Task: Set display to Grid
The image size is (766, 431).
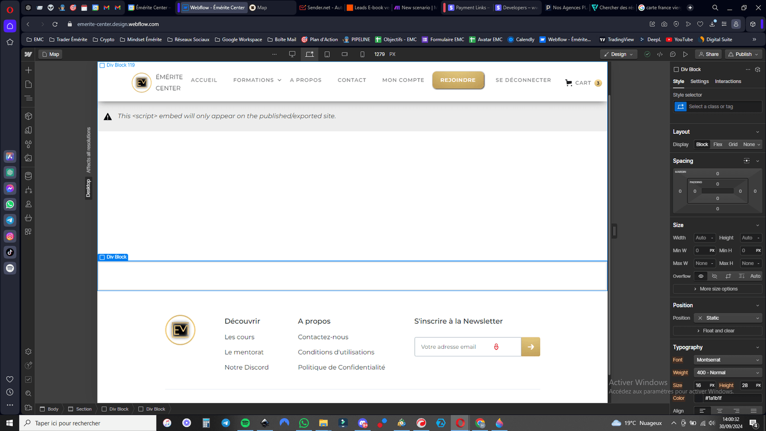Action: click(x=733, y=145)
